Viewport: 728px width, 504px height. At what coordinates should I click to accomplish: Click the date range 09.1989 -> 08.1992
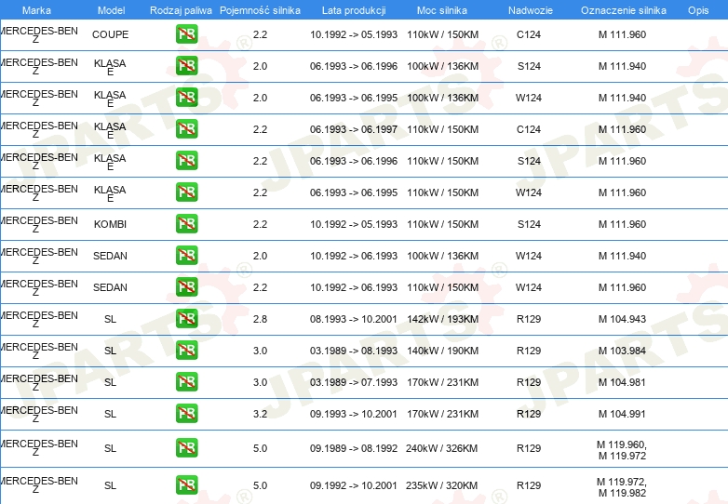tap(354, 448)
